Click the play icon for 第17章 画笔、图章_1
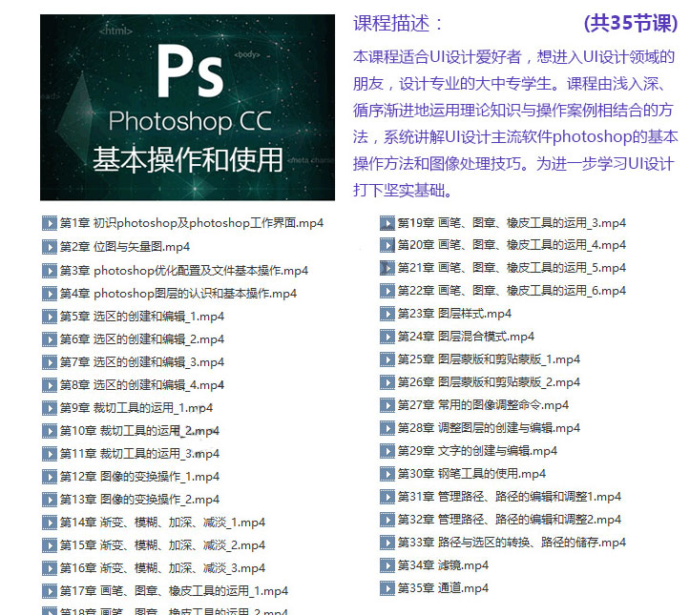Image resolution: width=690 pixels, height=615 pixels. pos(50,591)
